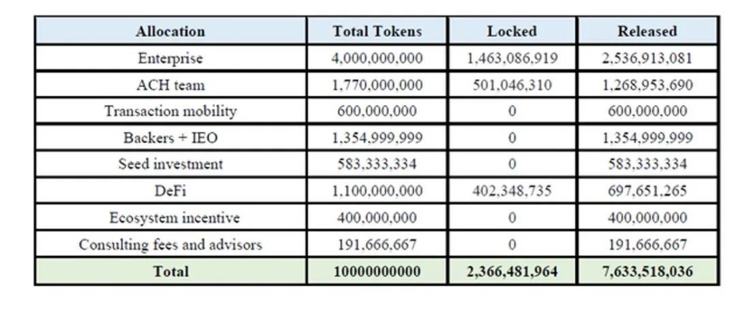The height and width of the screenshot is (314, 736).
Task: Click the Total row label
Action: coord(170,271)
